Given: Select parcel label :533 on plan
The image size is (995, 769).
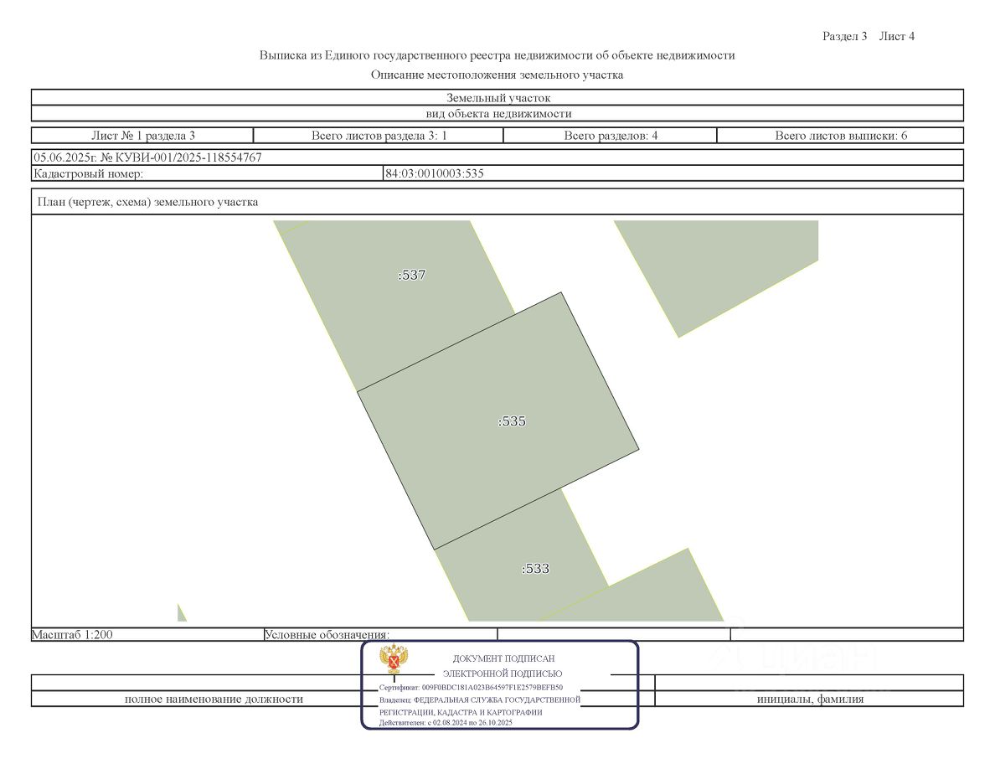Looking at the screenshot, I should coord(535,569).
